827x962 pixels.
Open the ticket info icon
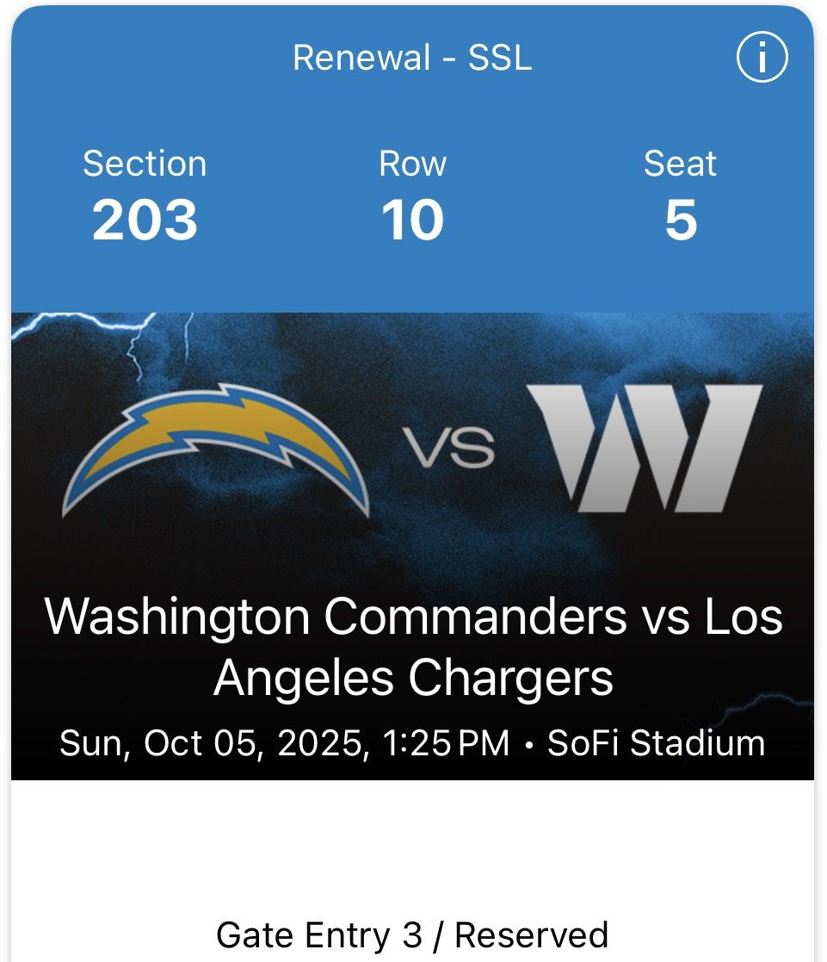pyautogui.click(x=762, y=59)
